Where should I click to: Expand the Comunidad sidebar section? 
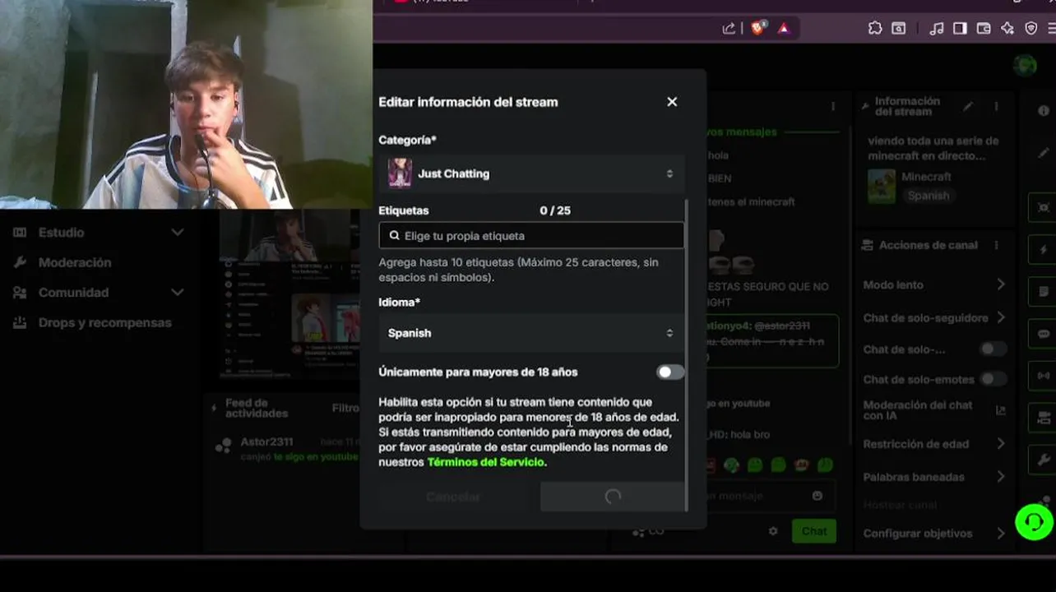tap(177, 293)
